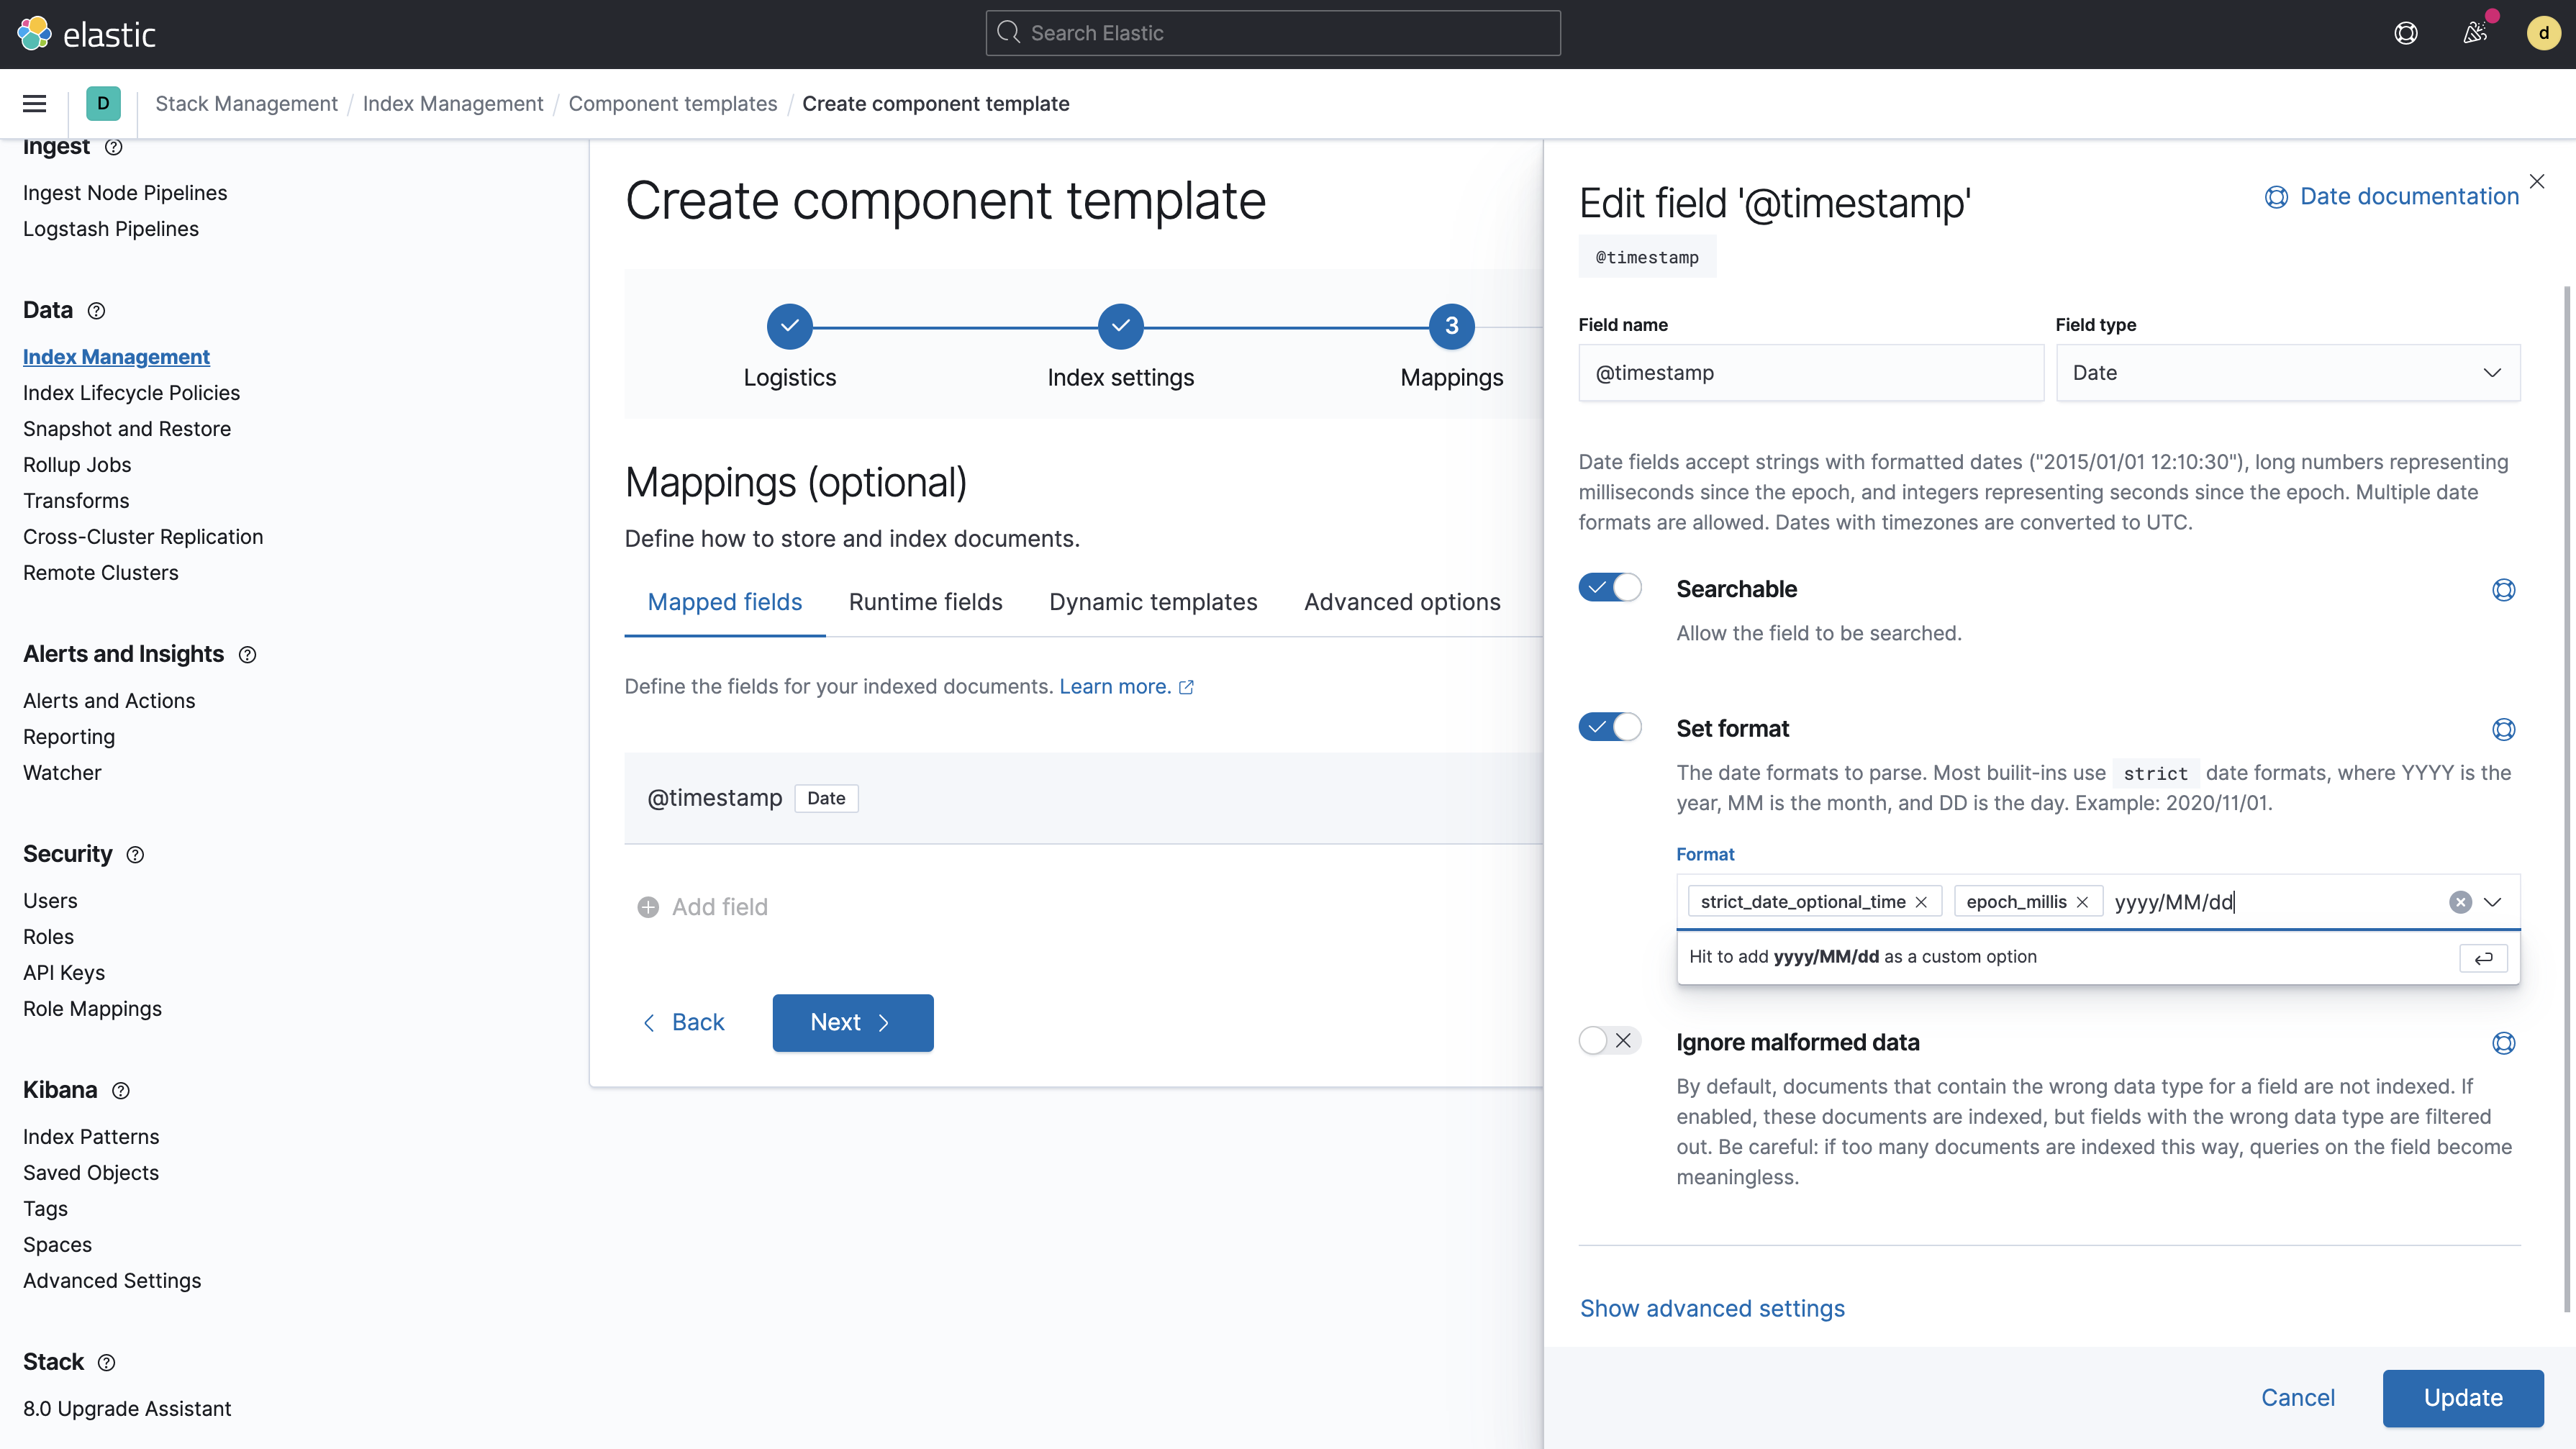Image resolution: width=2576 pixels, height=1449 pixels.
Task: Turn off the Set format switch
Action: [1609, 727]
